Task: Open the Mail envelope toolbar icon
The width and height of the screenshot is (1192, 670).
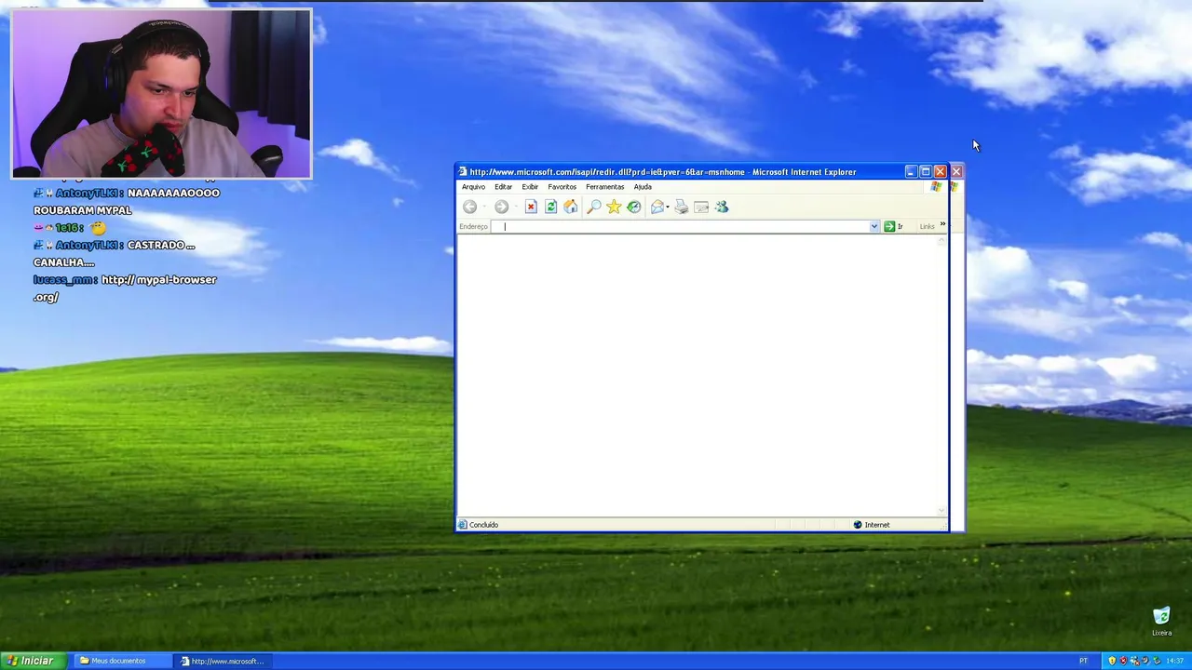Action: pos(657,207)
